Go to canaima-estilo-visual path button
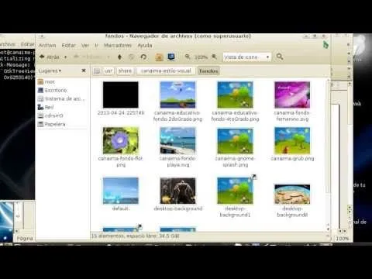This screenshot has width=372, height=279. (x=166, y=71)
